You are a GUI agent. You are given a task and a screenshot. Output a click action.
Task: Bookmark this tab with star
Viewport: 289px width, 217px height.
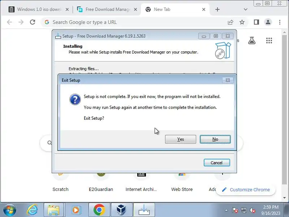click(242, 22)
